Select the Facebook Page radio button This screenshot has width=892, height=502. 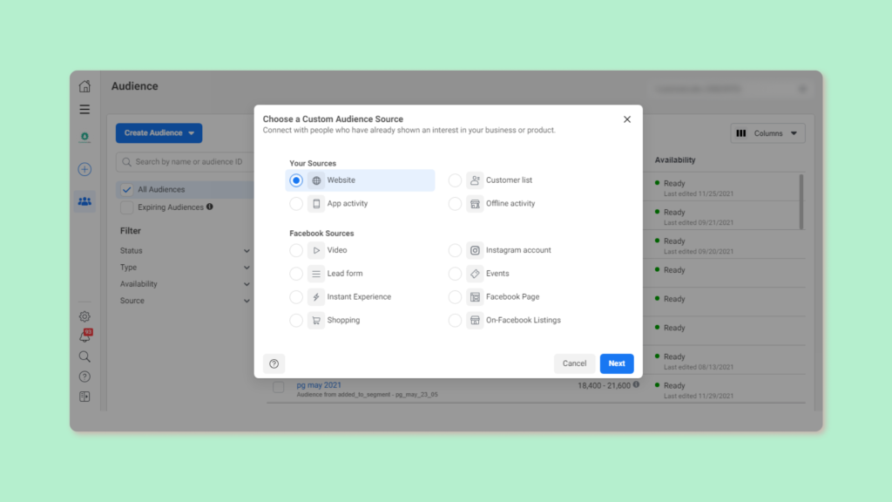click(x=455, y=297)
